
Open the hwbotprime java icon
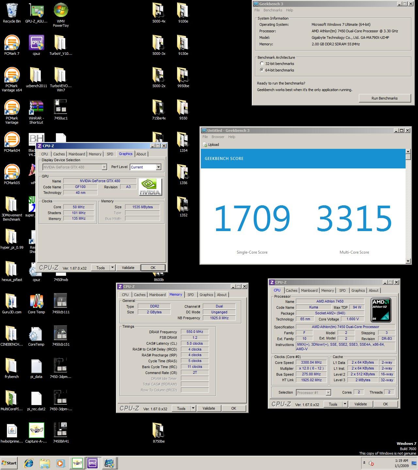pos(12,433)
